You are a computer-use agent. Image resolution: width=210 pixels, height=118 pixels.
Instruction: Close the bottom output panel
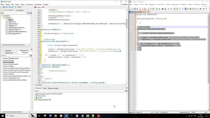pyautogui.click(x=127, y=88)
